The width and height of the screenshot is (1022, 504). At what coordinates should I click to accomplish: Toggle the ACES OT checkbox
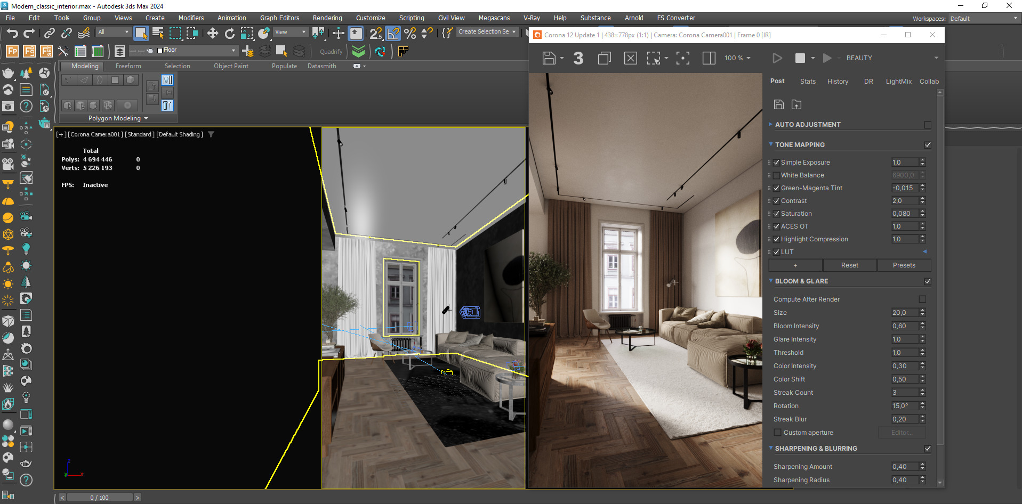click(776, 226)
